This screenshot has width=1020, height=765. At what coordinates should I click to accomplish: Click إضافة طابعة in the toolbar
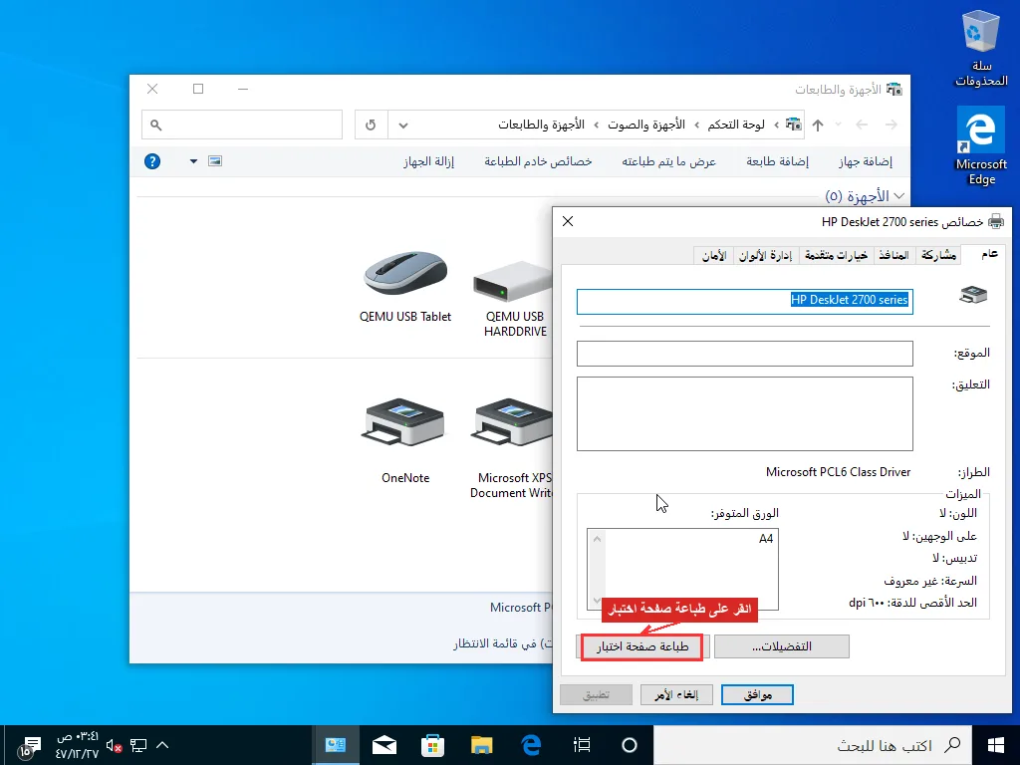[777, 161]
